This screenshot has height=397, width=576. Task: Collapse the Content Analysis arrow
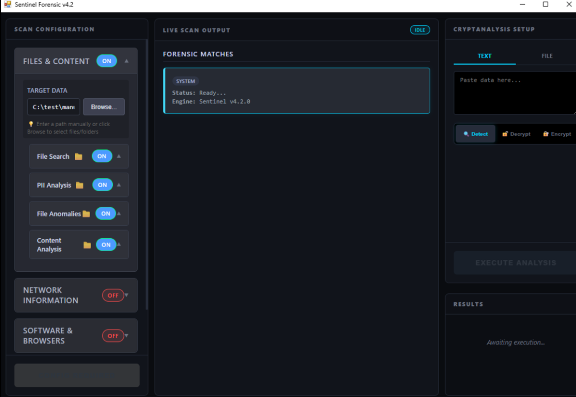click(119, 244)
